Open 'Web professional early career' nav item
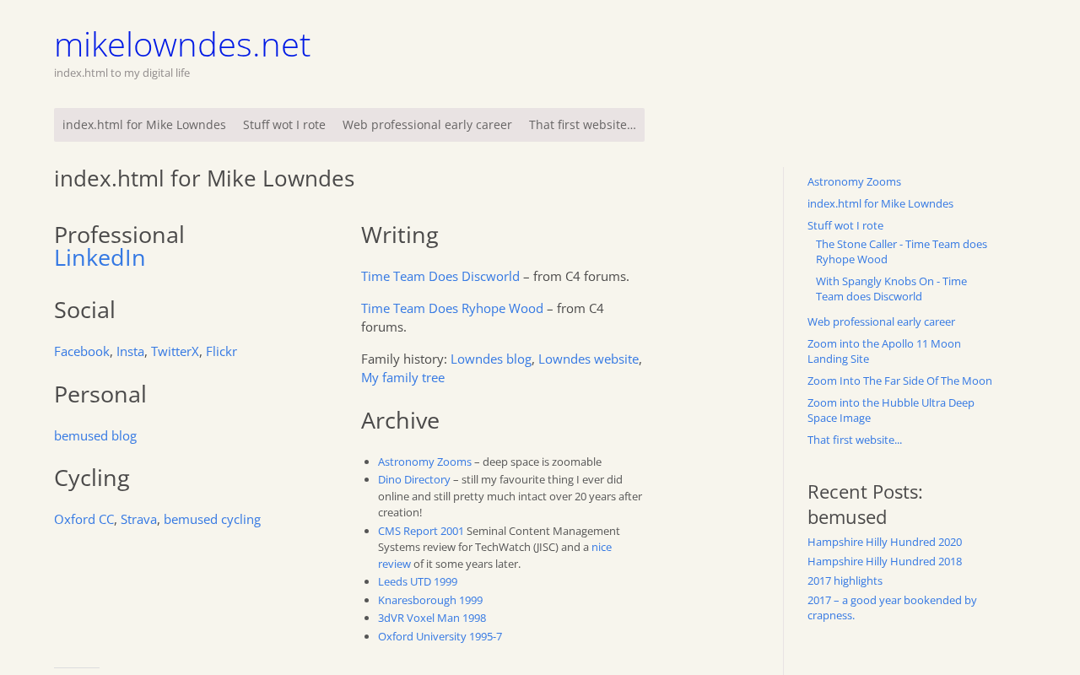 427,125
